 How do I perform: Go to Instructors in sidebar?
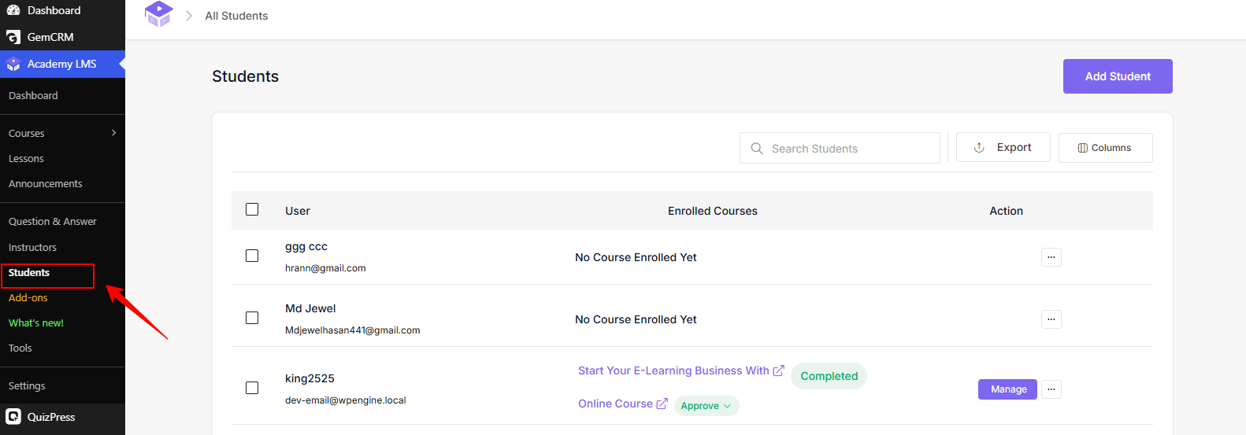32,247
